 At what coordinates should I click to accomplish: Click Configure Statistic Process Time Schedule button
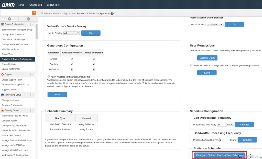[219, 155]
